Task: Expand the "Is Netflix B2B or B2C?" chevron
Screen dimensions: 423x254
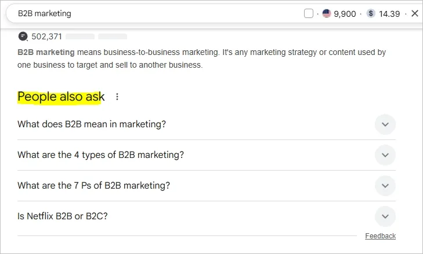Action: click(385, 216)
